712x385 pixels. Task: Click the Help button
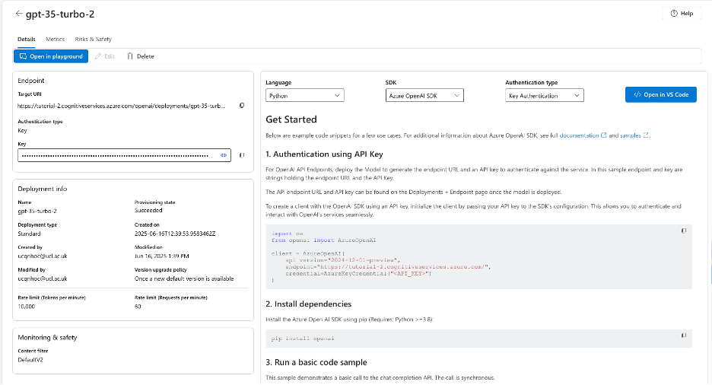pyautogui.click(x=682, y=13)
